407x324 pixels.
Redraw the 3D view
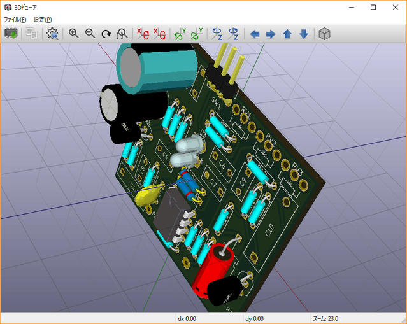tap(106, 34)
